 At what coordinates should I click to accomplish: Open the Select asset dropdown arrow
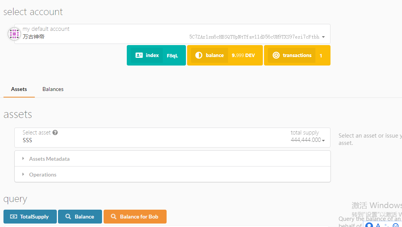pyautogui.click(x=323, y=141)
